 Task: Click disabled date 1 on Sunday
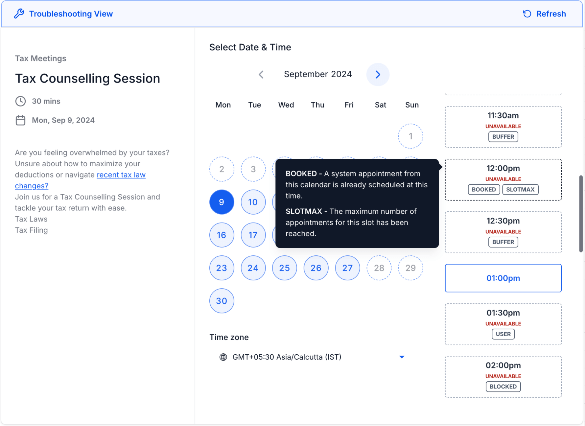(410, 136)
